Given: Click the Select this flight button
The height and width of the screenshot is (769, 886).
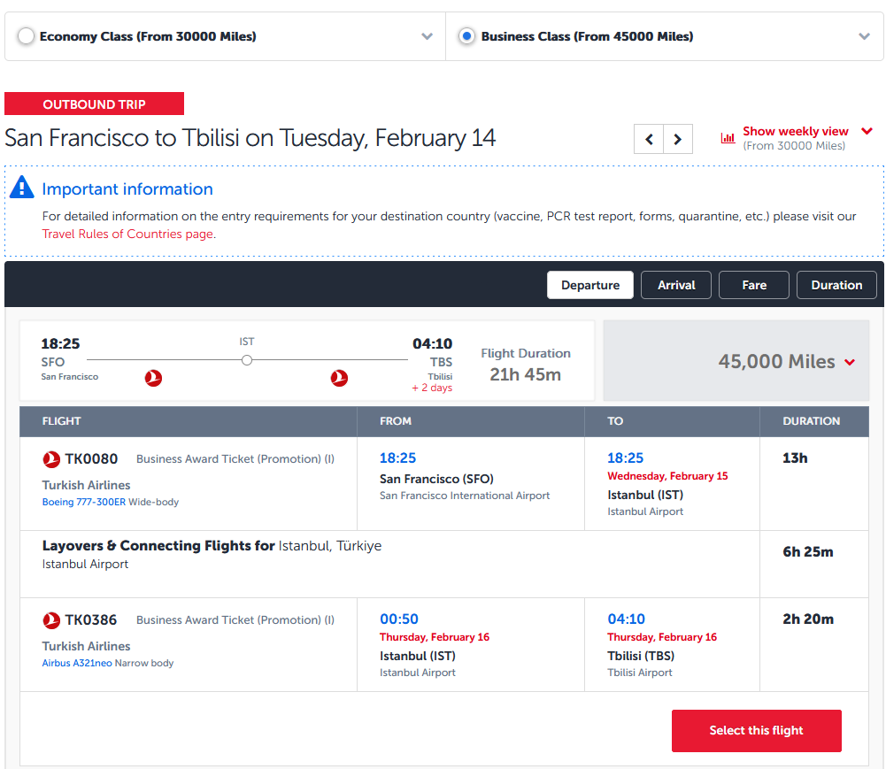Looking at the screenshot, I should click(756, 731).
